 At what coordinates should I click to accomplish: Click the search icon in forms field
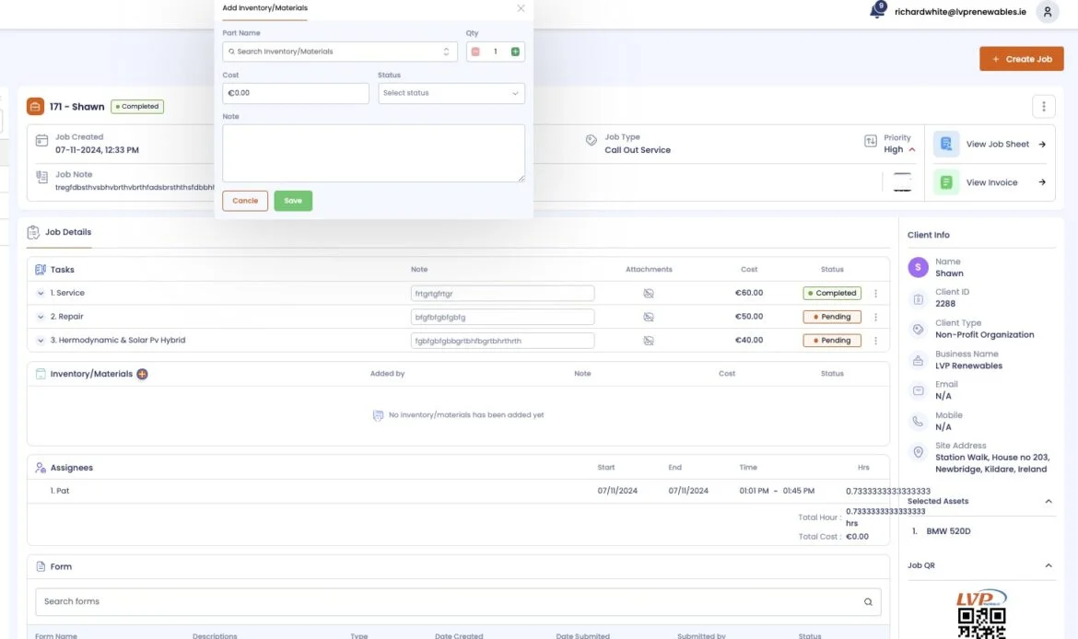(867, 602)
